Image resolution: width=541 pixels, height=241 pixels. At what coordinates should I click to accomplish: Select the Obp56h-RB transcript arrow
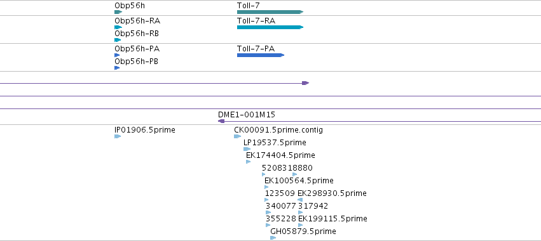tap(118, 40)
